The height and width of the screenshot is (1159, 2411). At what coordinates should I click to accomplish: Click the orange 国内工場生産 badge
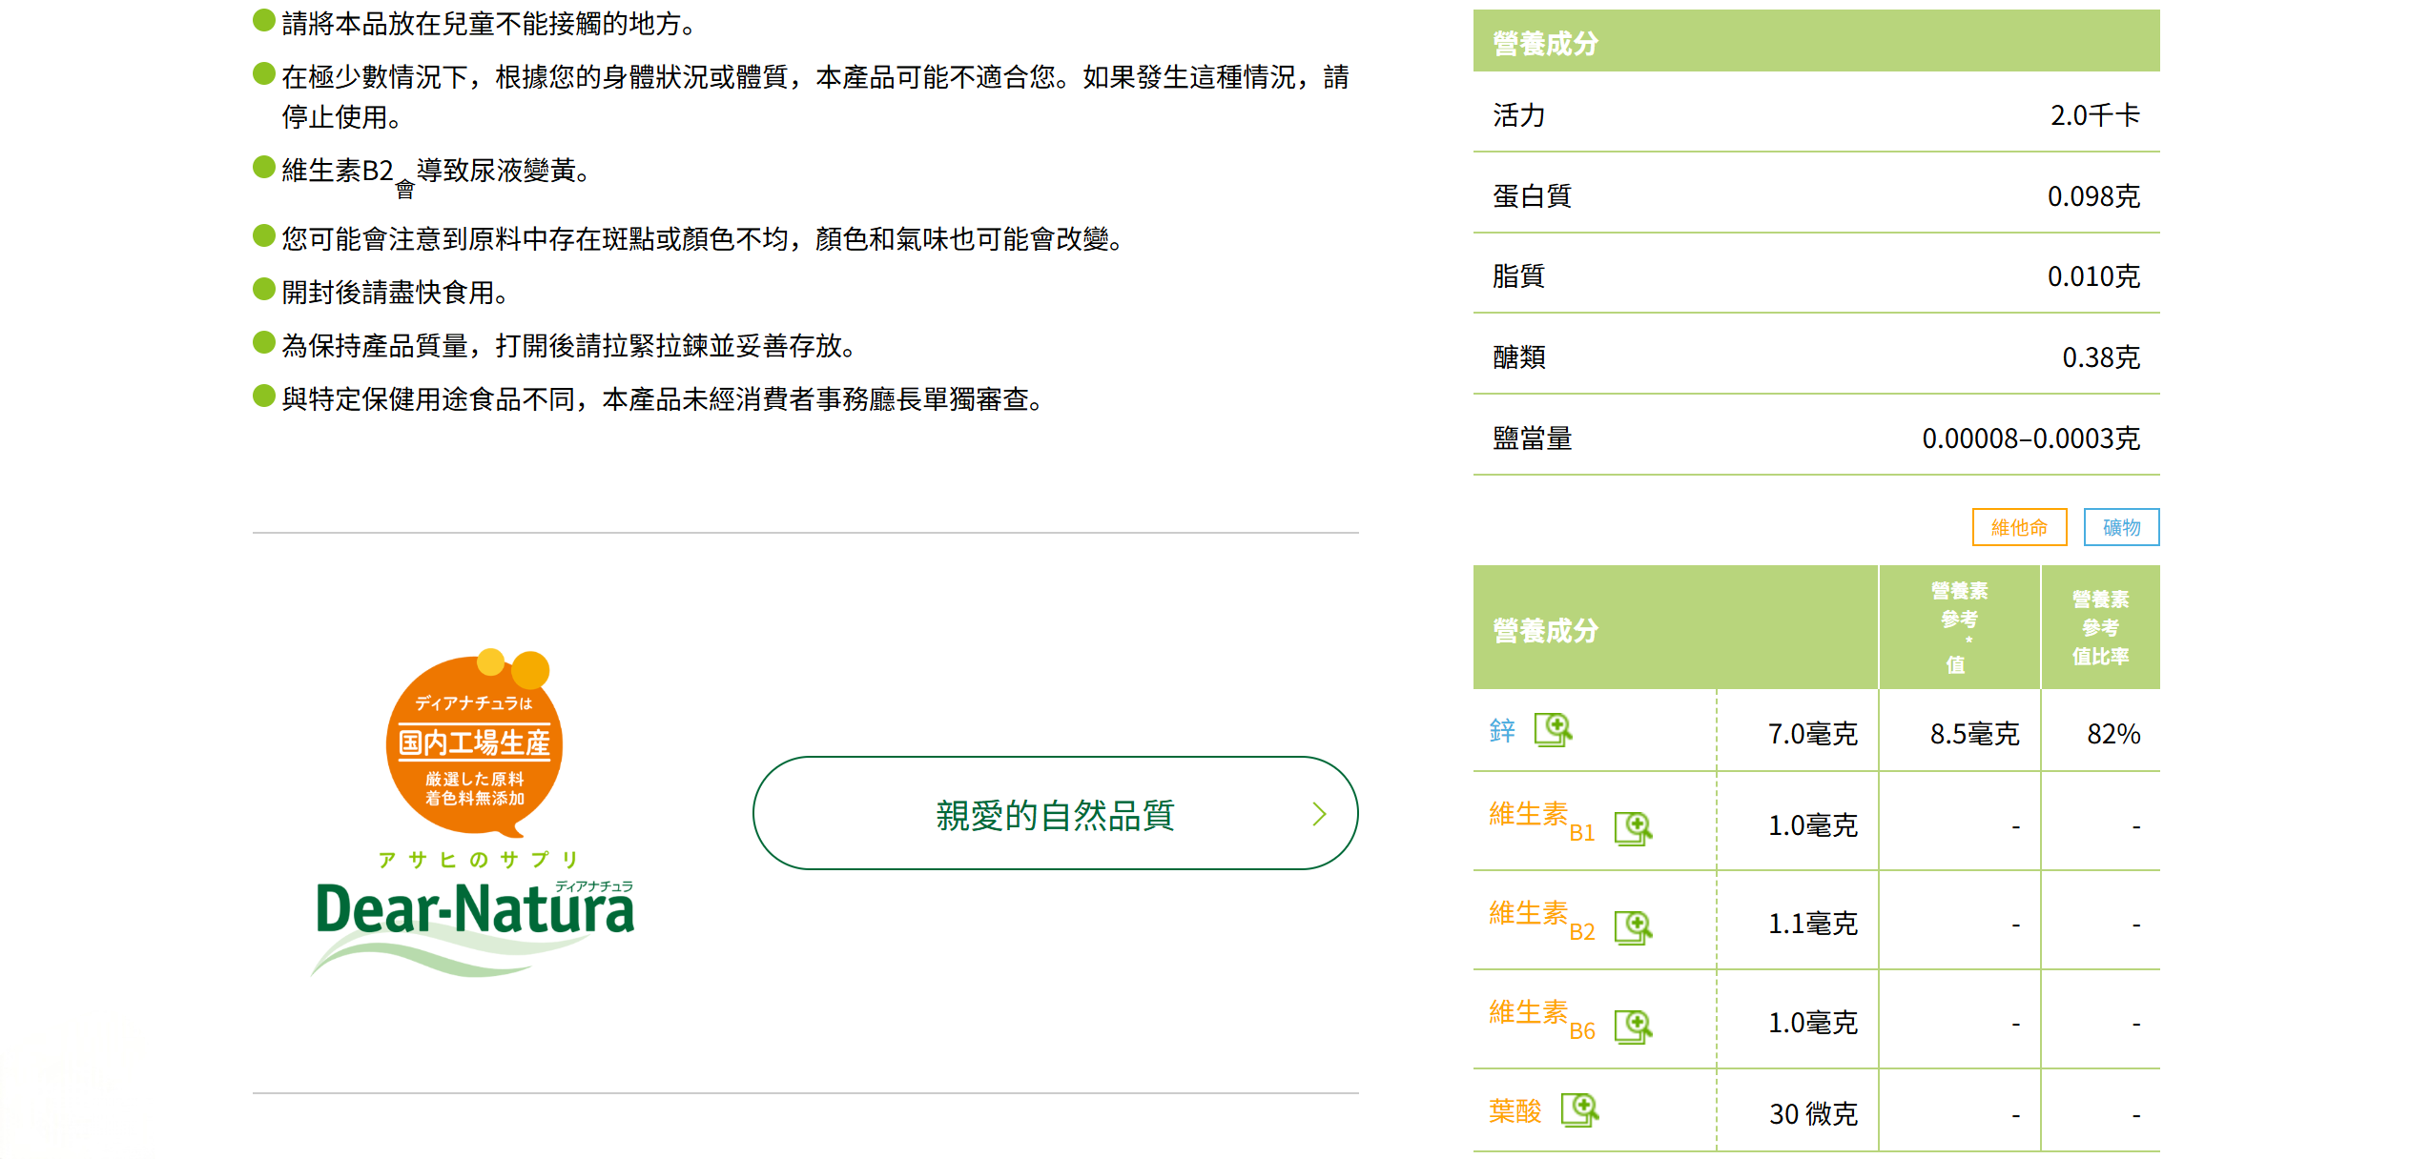point(474,743)
